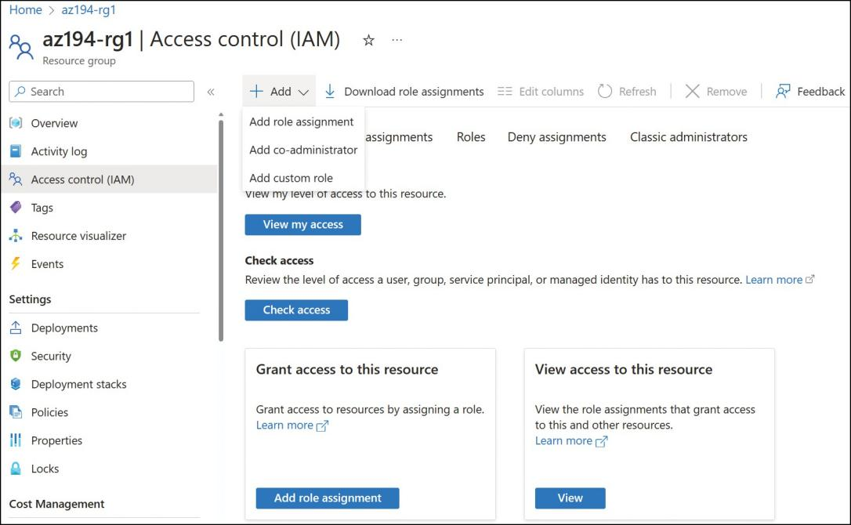Open Learn more link in Grant access card
The width and height of the screenshot is (851, 525).
pyautogui.click(x=284, y=425)
